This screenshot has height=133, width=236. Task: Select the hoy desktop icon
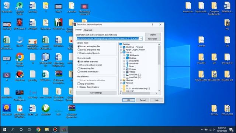point(227,24)
